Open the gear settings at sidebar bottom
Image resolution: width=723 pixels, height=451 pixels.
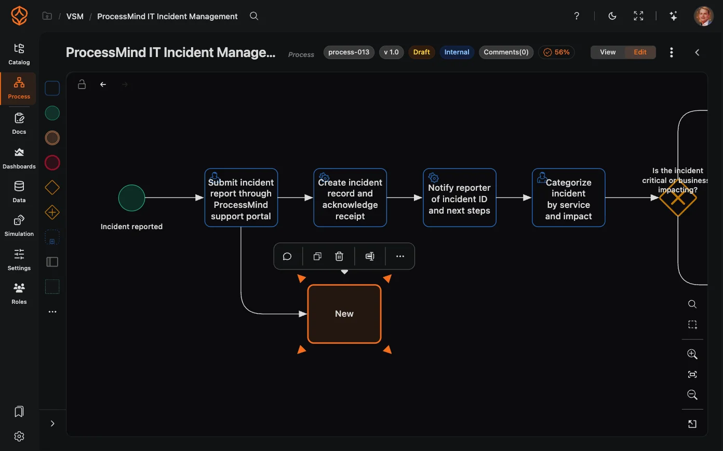pyautogui.click(x=19, y=436)
